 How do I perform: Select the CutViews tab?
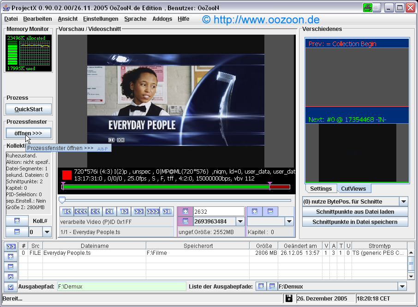354,188
